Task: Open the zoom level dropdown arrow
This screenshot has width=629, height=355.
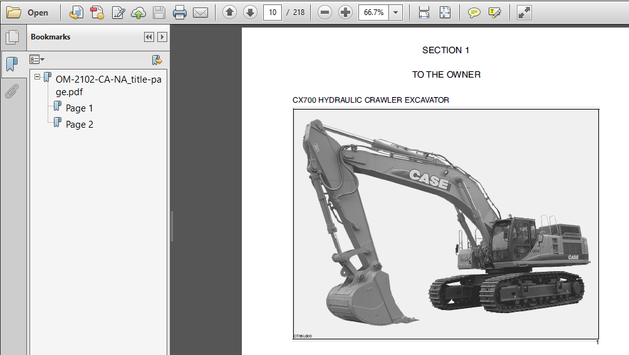Action: click(396, 13)
